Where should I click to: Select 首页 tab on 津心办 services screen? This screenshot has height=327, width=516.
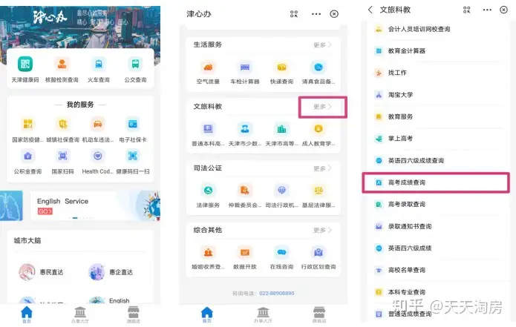pos(207,314)
